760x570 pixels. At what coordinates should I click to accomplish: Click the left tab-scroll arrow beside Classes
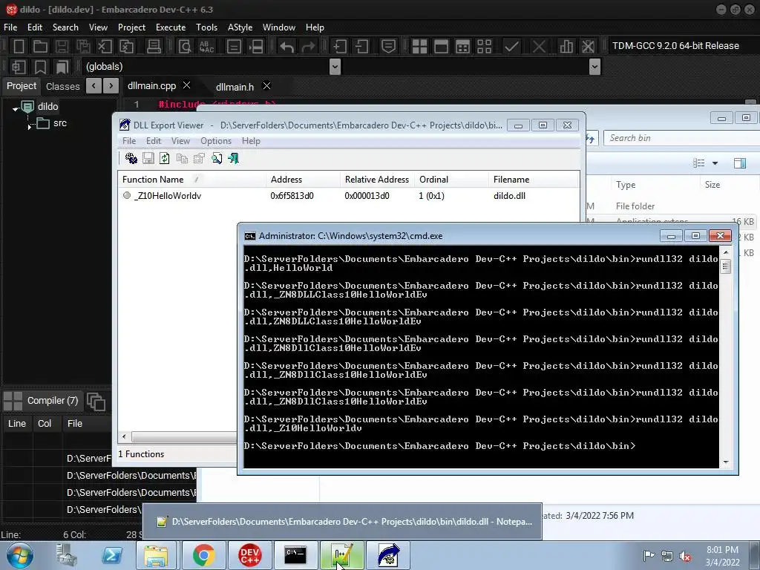(94, 86)
